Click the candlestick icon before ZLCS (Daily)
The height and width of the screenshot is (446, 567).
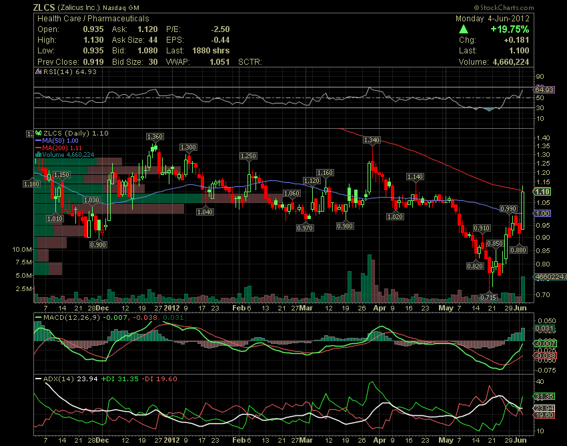coord(39,134)
